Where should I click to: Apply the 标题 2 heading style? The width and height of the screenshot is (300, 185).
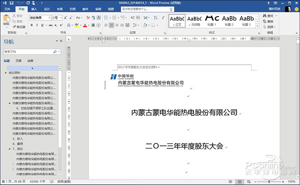229,21
